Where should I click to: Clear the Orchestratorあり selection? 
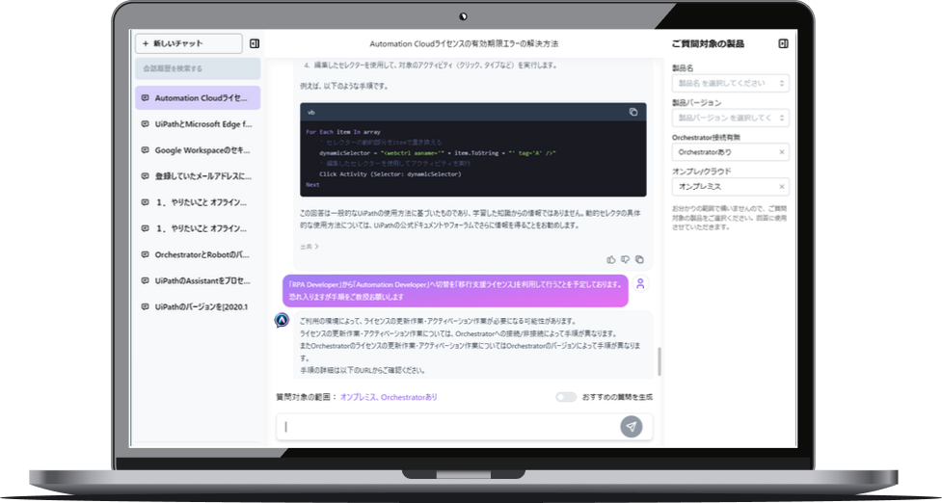[x=782, y=152]
